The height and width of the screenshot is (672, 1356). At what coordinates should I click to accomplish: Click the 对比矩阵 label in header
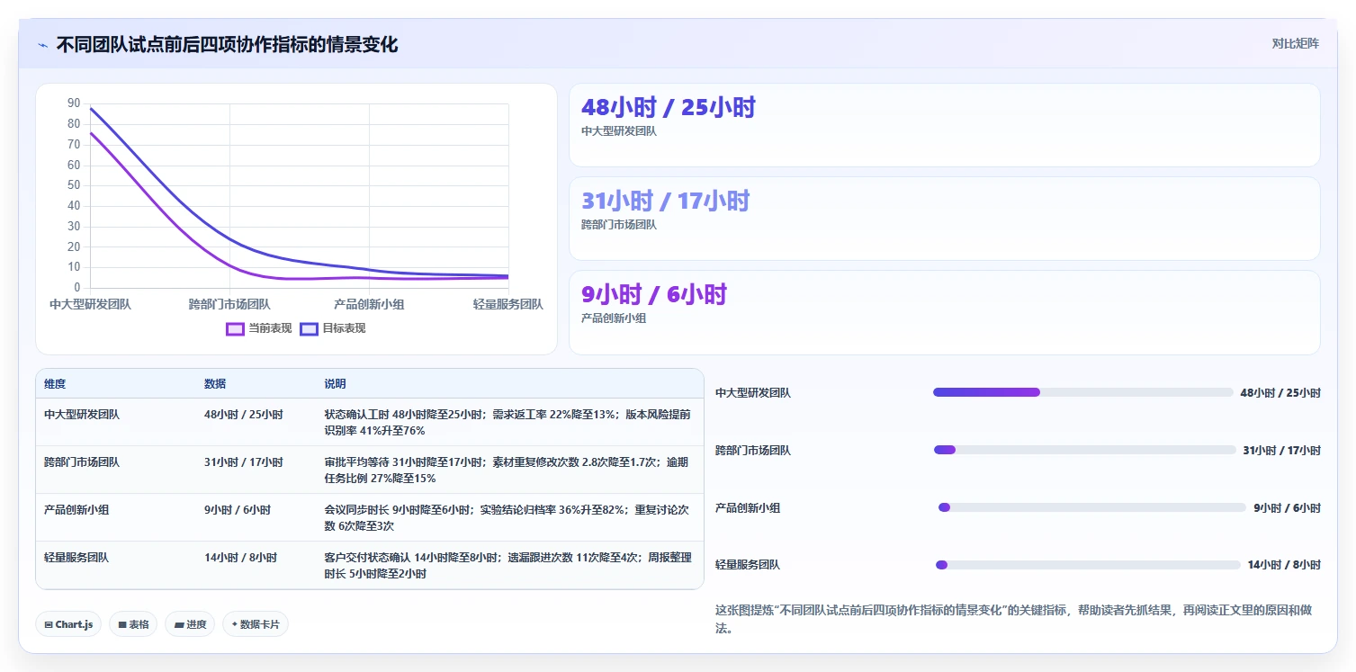click(1295, 44)
